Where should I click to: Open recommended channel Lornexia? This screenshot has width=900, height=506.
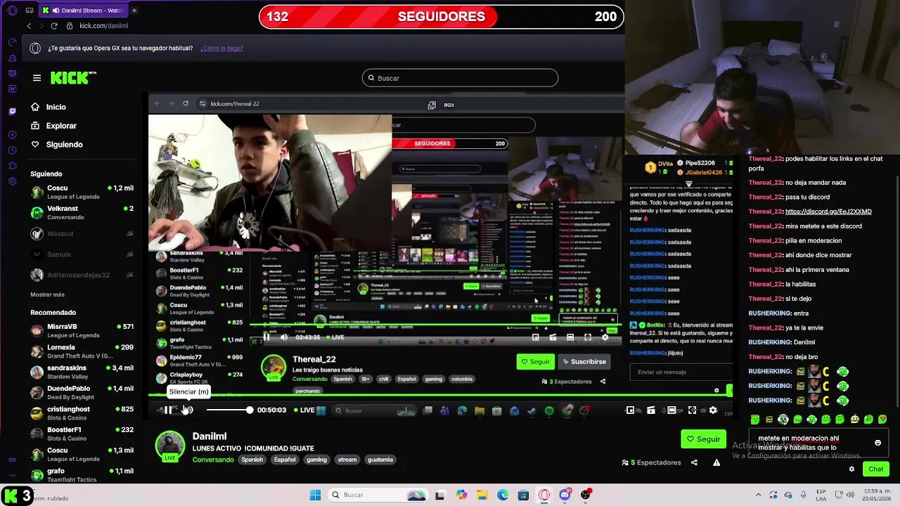pos(82,351)
